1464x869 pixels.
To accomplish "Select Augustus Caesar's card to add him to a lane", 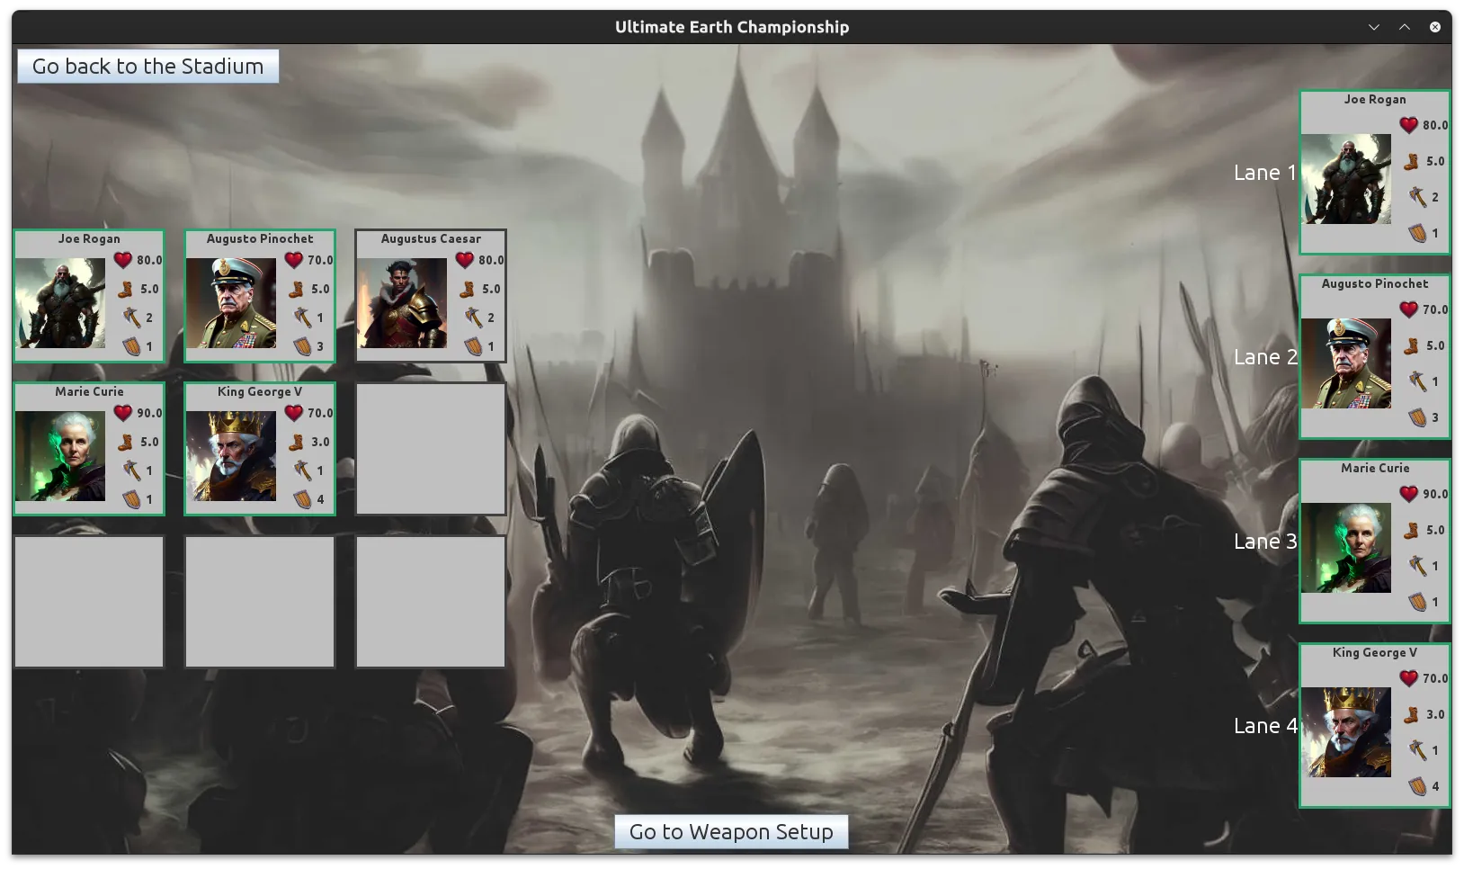I will coord(431,296).
